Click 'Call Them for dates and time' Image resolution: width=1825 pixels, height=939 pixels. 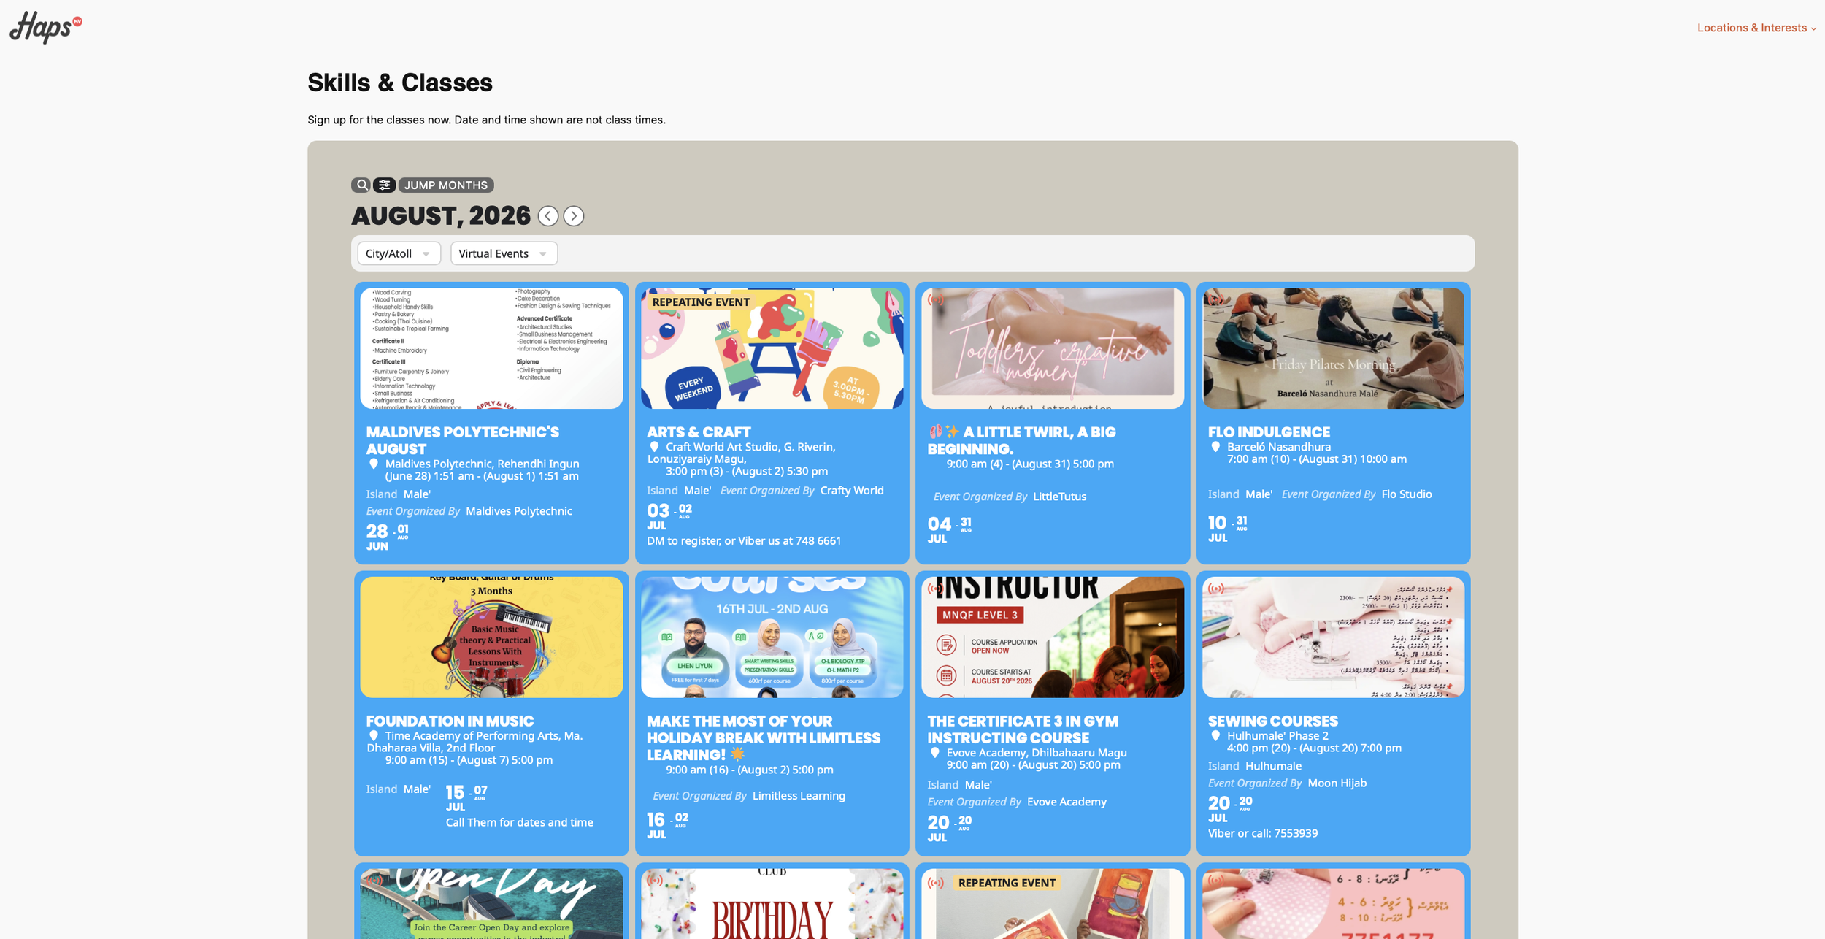519,822
